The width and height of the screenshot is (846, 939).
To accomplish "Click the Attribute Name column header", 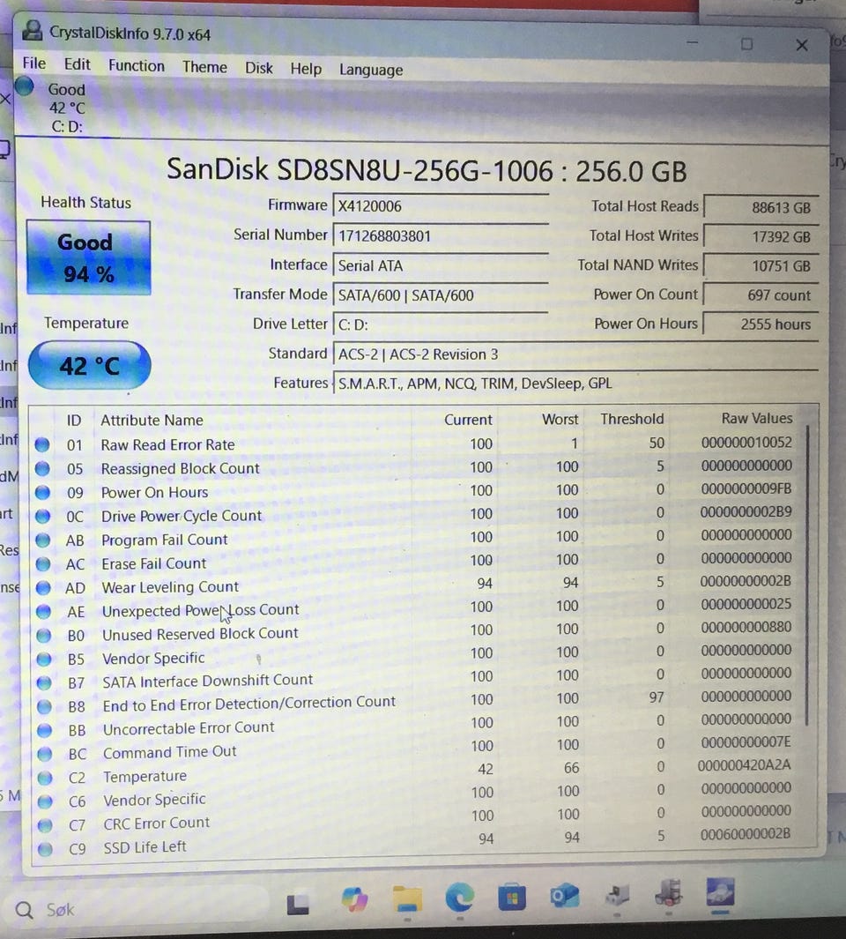I will point(152,421).
